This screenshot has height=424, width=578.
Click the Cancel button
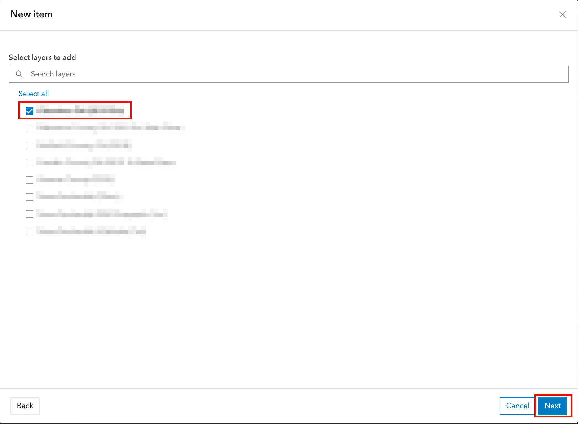(517, 406)
